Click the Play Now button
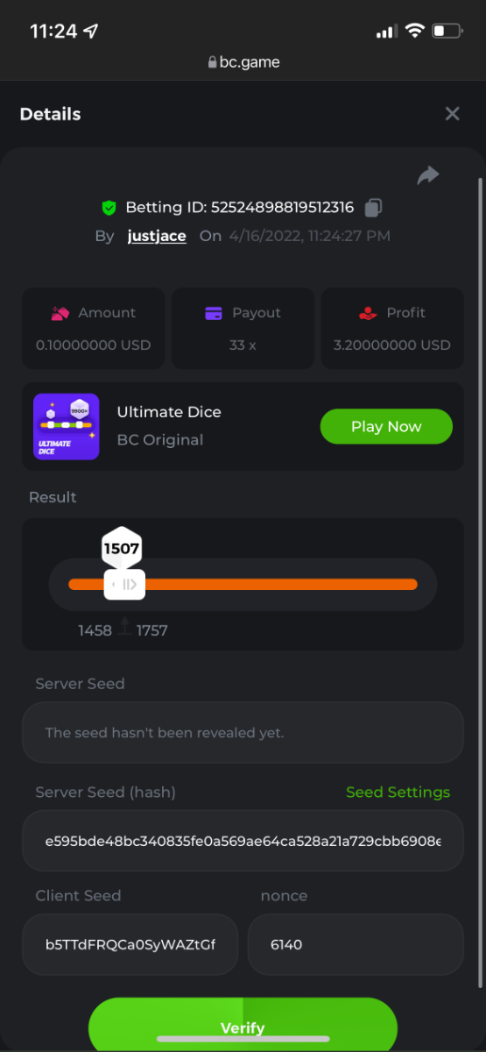 [386, 426]
